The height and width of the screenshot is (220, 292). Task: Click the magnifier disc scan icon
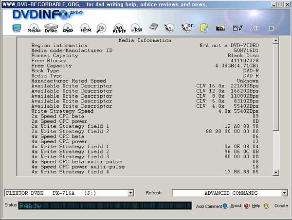click(101, 28)
